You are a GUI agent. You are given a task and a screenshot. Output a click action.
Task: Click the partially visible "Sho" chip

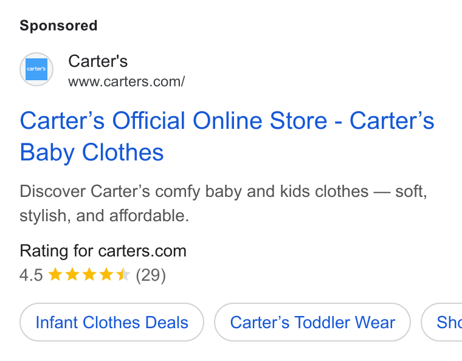pyautogui.click(x=442, y=322)
